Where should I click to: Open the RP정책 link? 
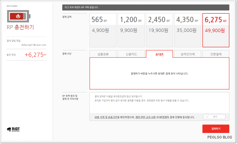(163, 117)
